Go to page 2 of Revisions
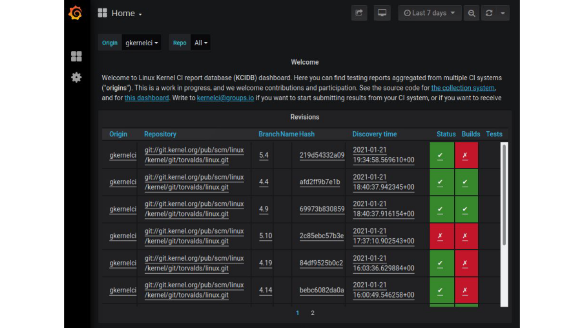The image size is (584, 328). tap(313, 313)
